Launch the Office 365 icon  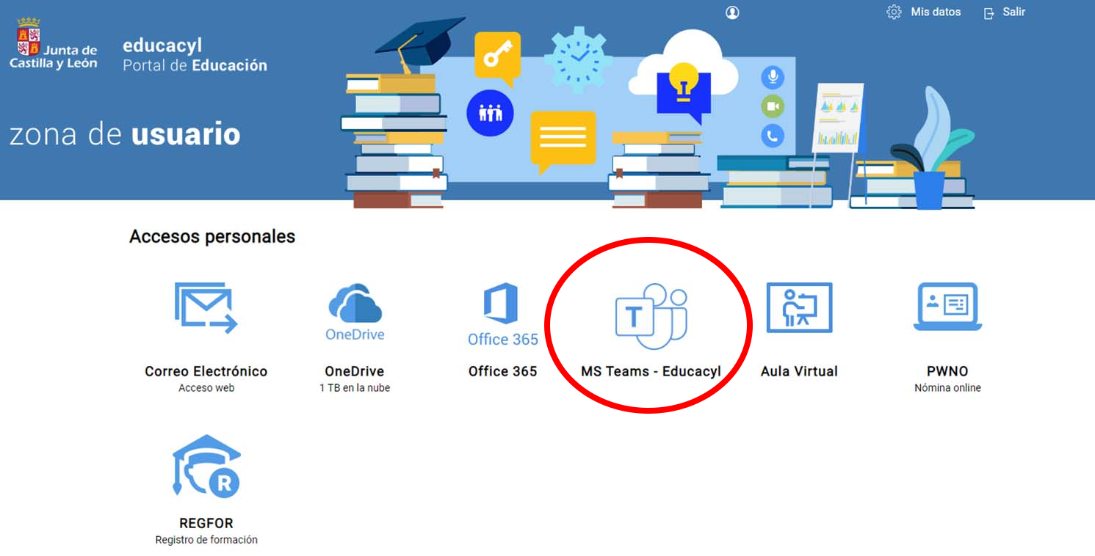point(501,304)
